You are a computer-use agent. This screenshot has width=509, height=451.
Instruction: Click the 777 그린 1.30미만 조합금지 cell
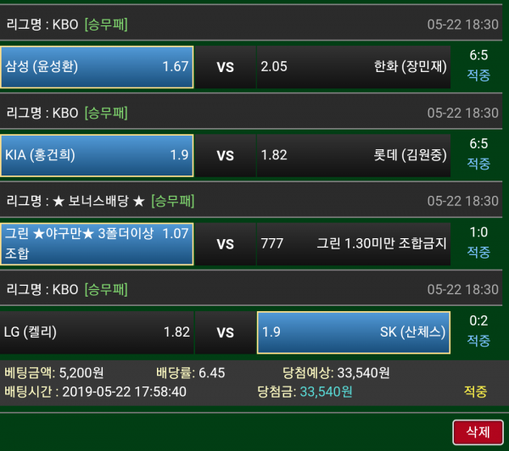[354, 243]
